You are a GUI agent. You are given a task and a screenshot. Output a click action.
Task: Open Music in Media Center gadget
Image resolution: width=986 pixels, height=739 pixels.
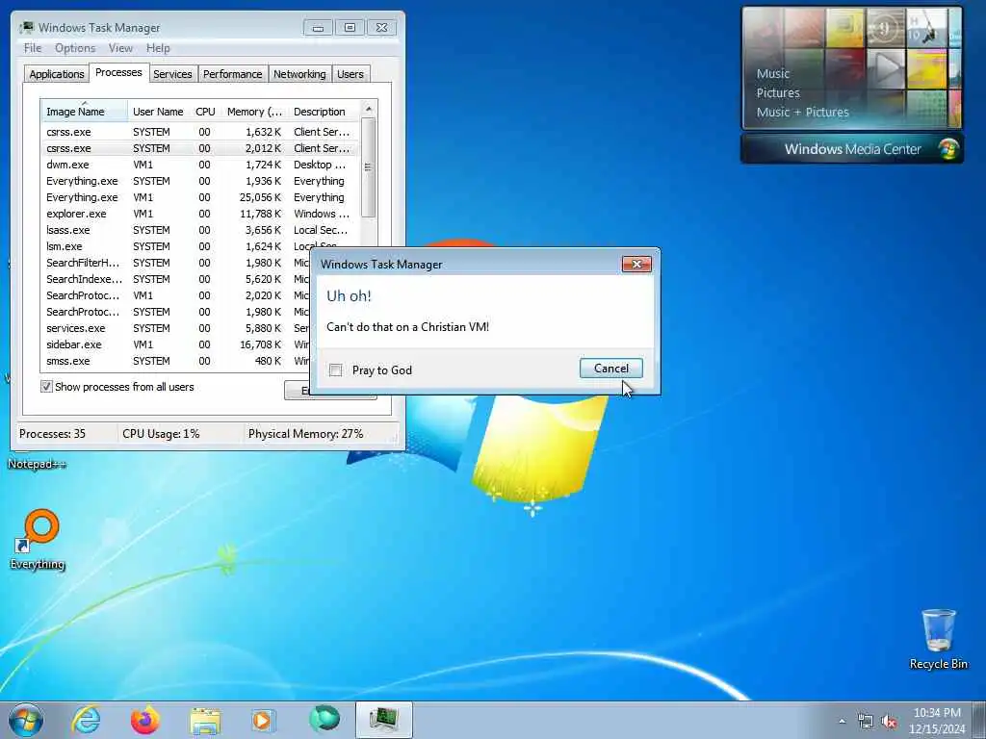(x=773, y=73)
